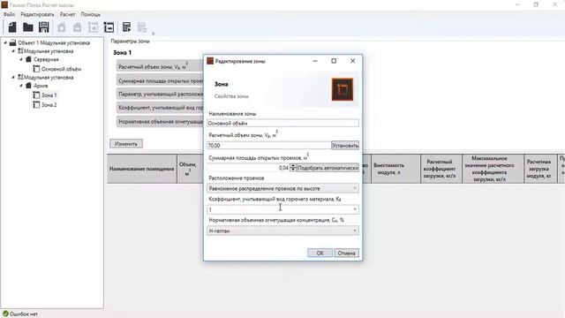Click the run calculation toolbar icon

[126, 27]
